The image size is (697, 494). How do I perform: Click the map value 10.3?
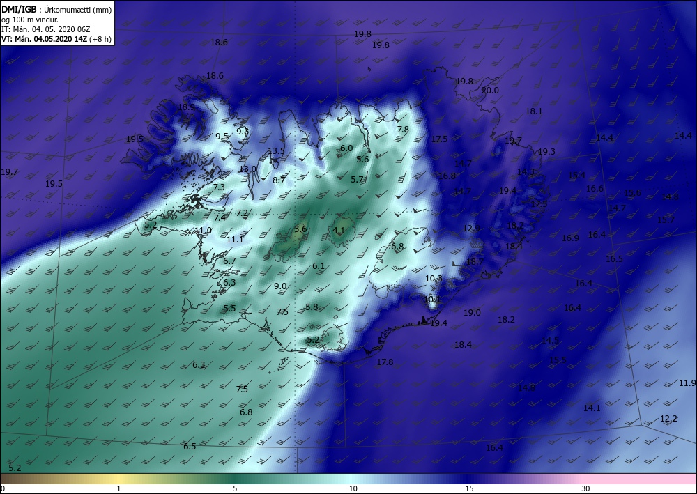[434, 279]
